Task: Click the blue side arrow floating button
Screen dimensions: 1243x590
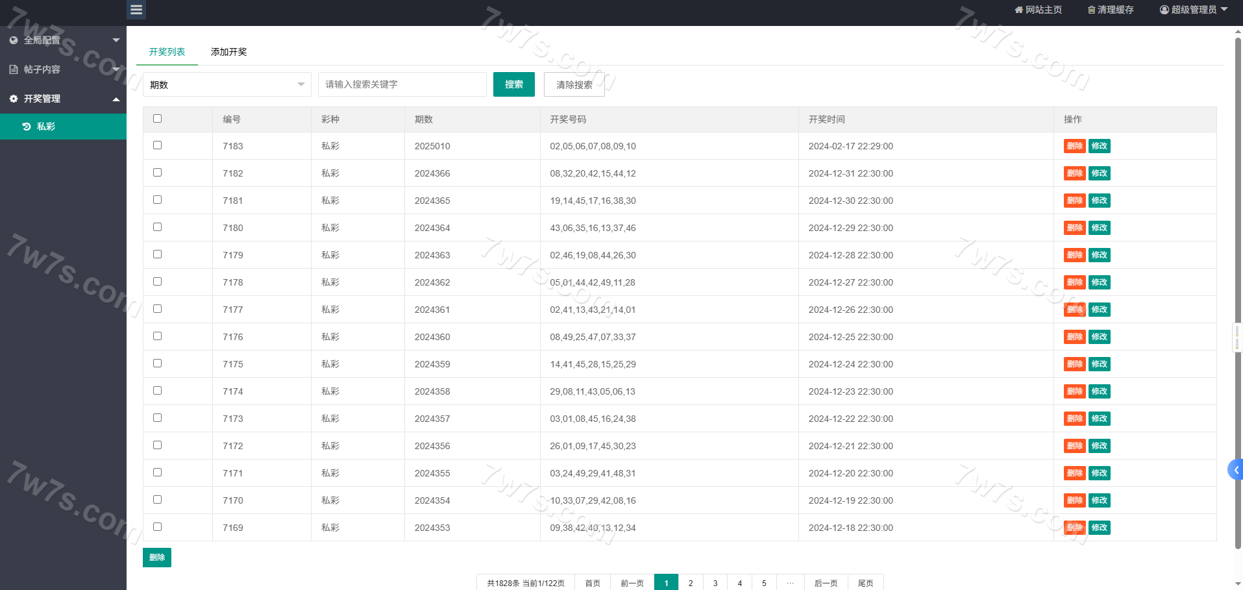Action: tap(1235, 470)
